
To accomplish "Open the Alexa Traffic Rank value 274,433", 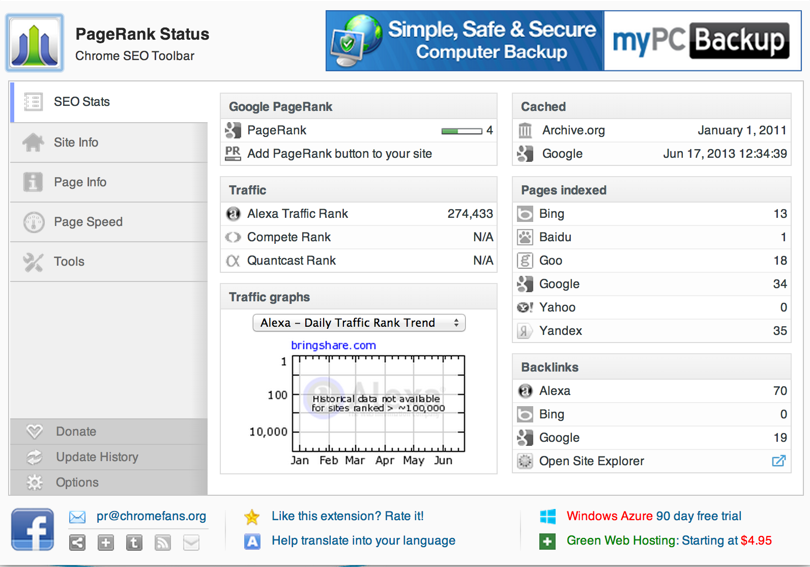I will click(x=470, y=214).
